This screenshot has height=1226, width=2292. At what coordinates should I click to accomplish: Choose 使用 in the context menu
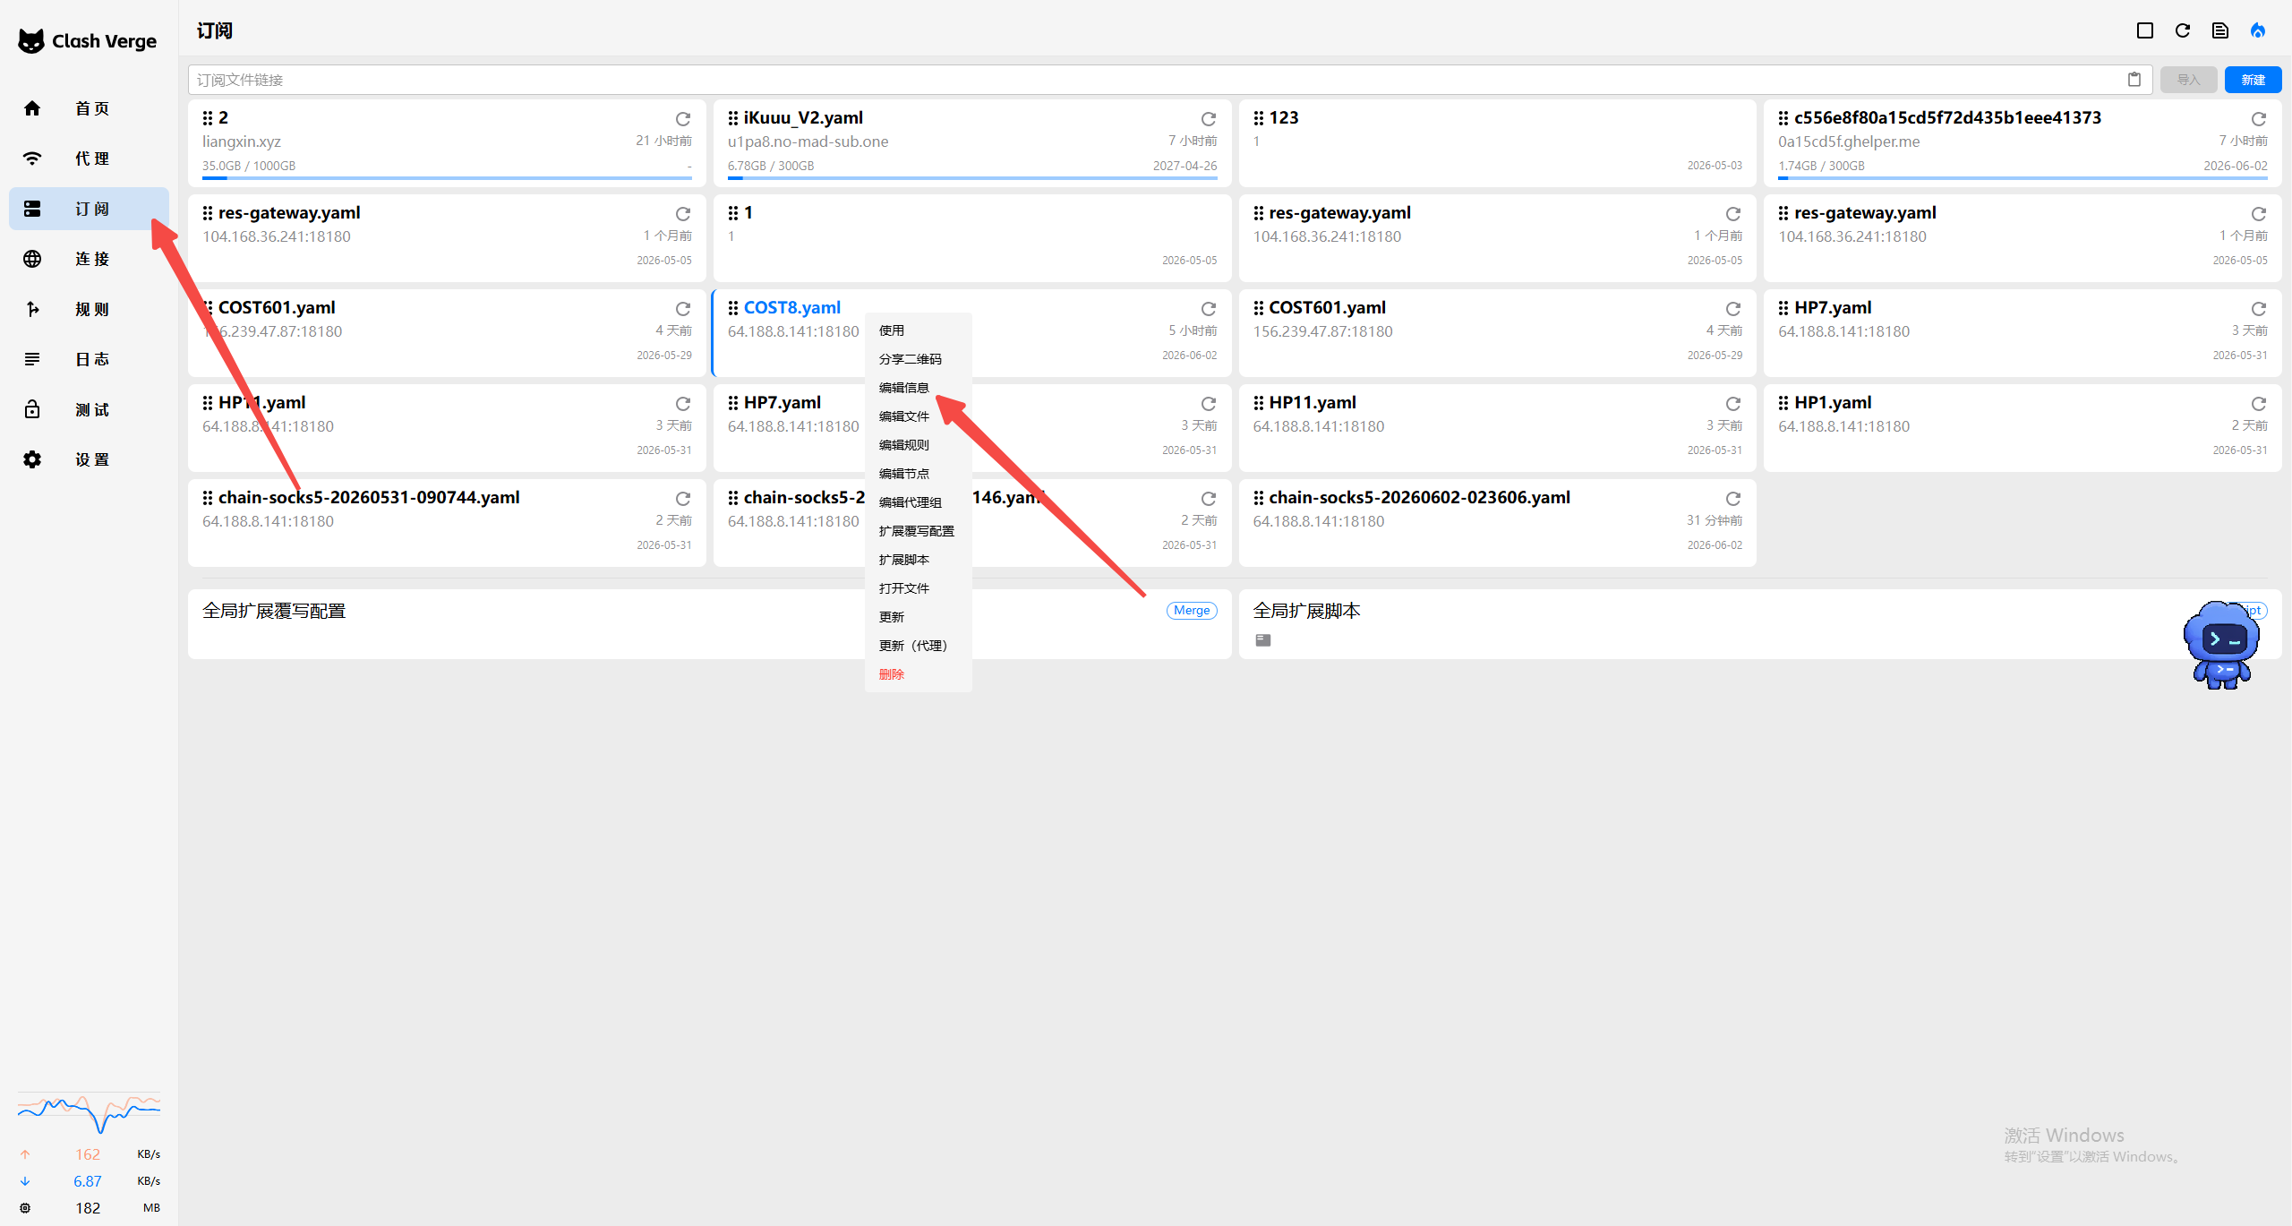919,330
